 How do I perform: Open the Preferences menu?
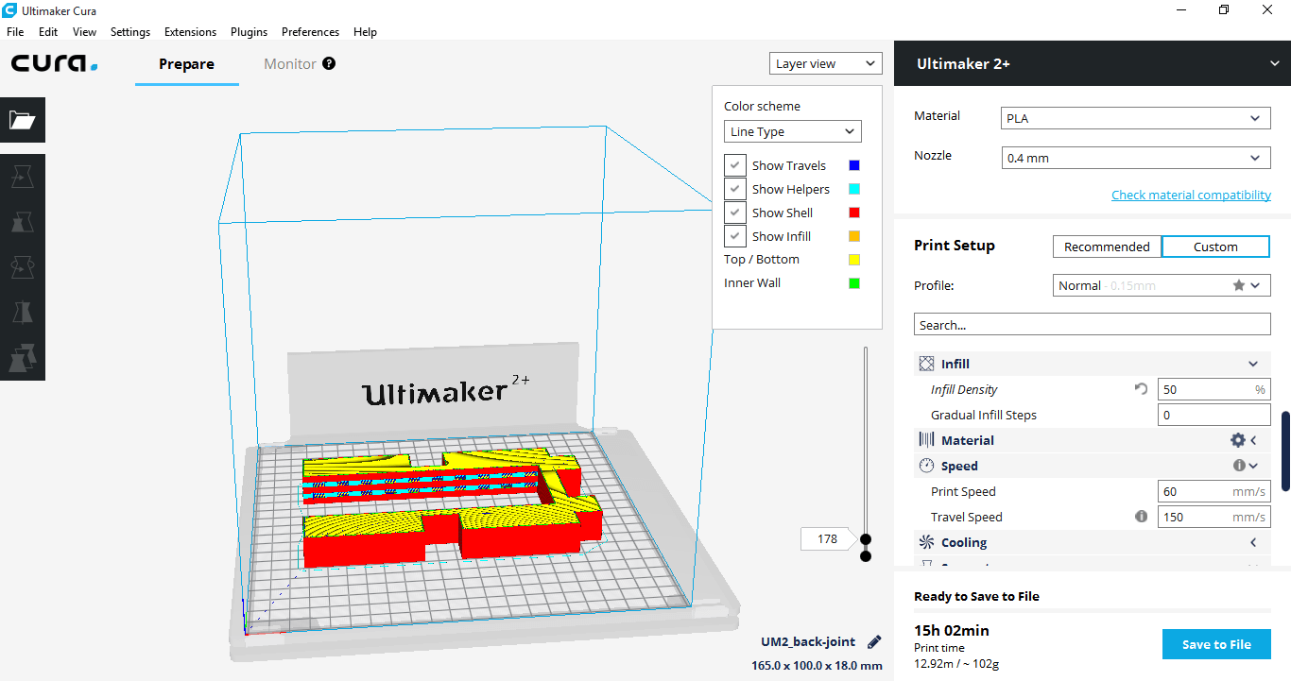tap(310, 31)
